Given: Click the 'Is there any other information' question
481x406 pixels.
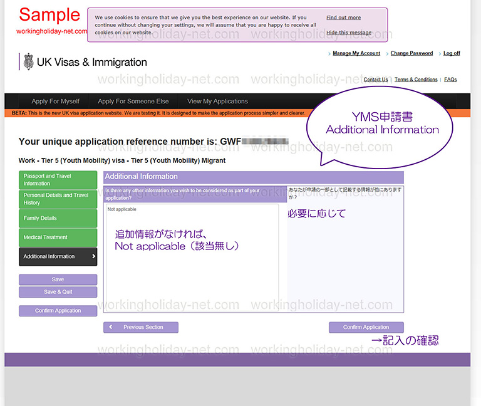Looking at the screenshot, I should click(x=182, y=194).
